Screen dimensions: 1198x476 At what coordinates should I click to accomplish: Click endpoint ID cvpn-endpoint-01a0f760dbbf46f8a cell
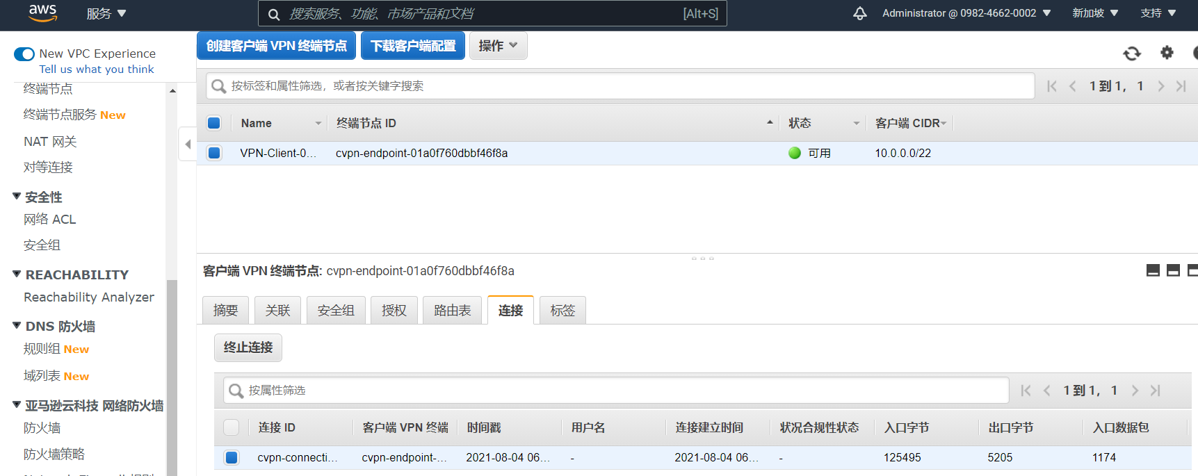click(x=421, y=153)
